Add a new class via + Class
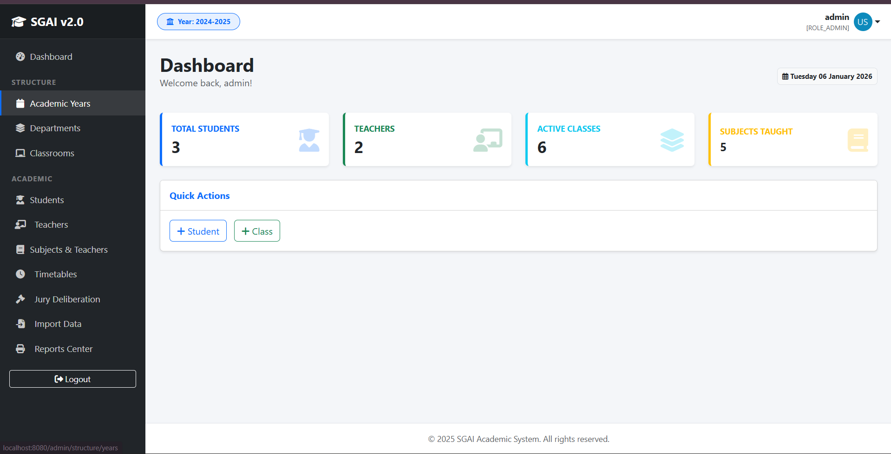Image resolution: width=891 pixels, height=454 pixels. pos(257,231)
